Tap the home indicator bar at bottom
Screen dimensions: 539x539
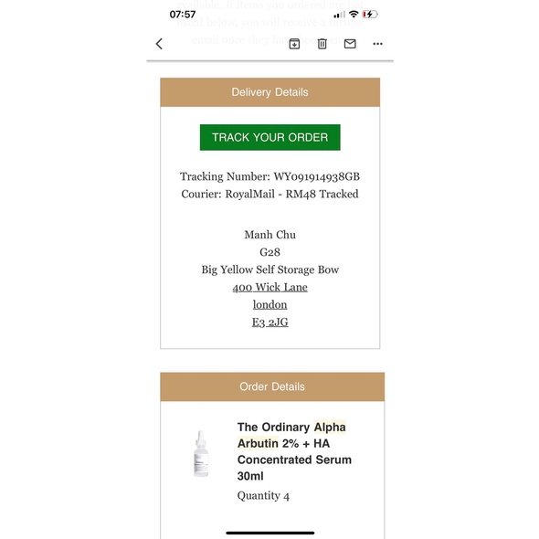click(270, 533)
